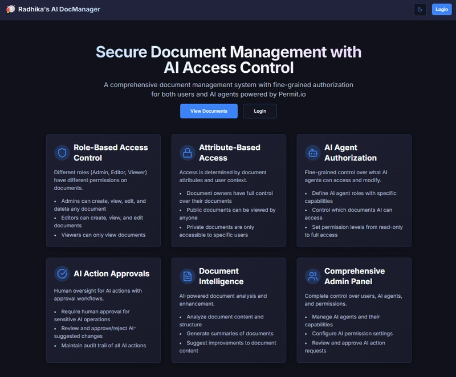
Task: Click the Comprehensive Admin Panel heading
Action: point(354,276)
